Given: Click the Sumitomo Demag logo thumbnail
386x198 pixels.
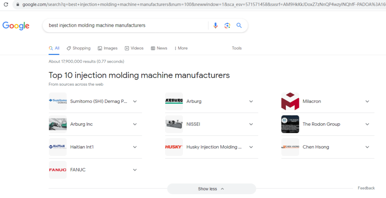Looking at the screenshot, I should (58, 101).
